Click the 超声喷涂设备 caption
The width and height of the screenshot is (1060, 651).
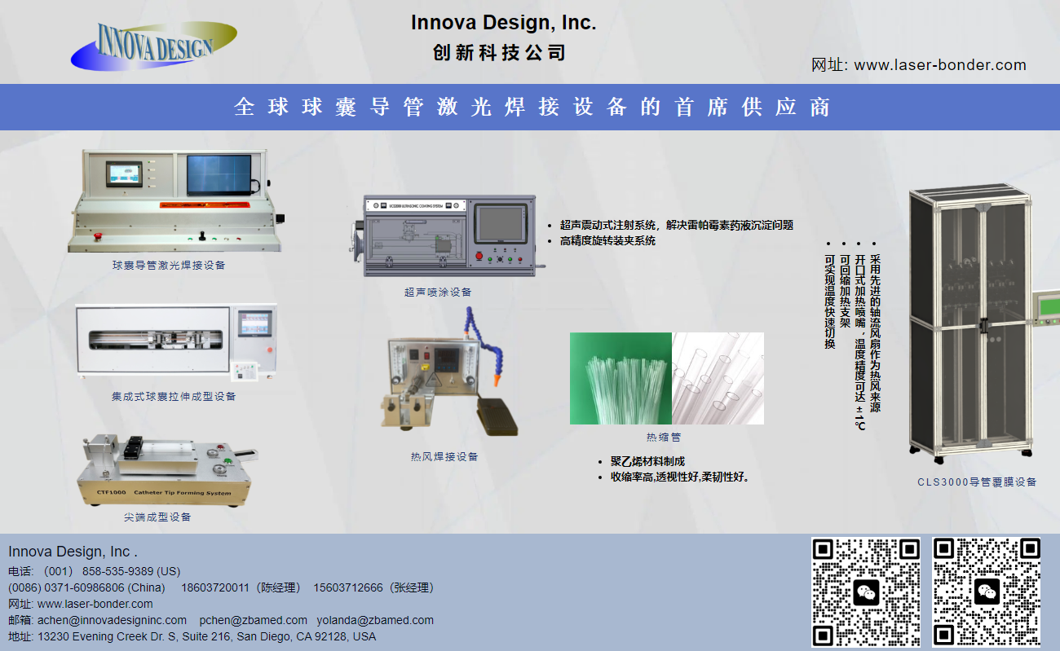coord(438,292)
